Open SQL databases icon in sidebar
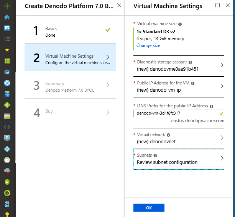The image size is (235, 217). point(7,94)
